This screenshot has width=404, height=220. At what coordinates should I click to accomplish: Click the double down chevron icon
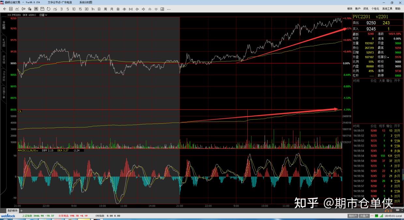(156, 9)
